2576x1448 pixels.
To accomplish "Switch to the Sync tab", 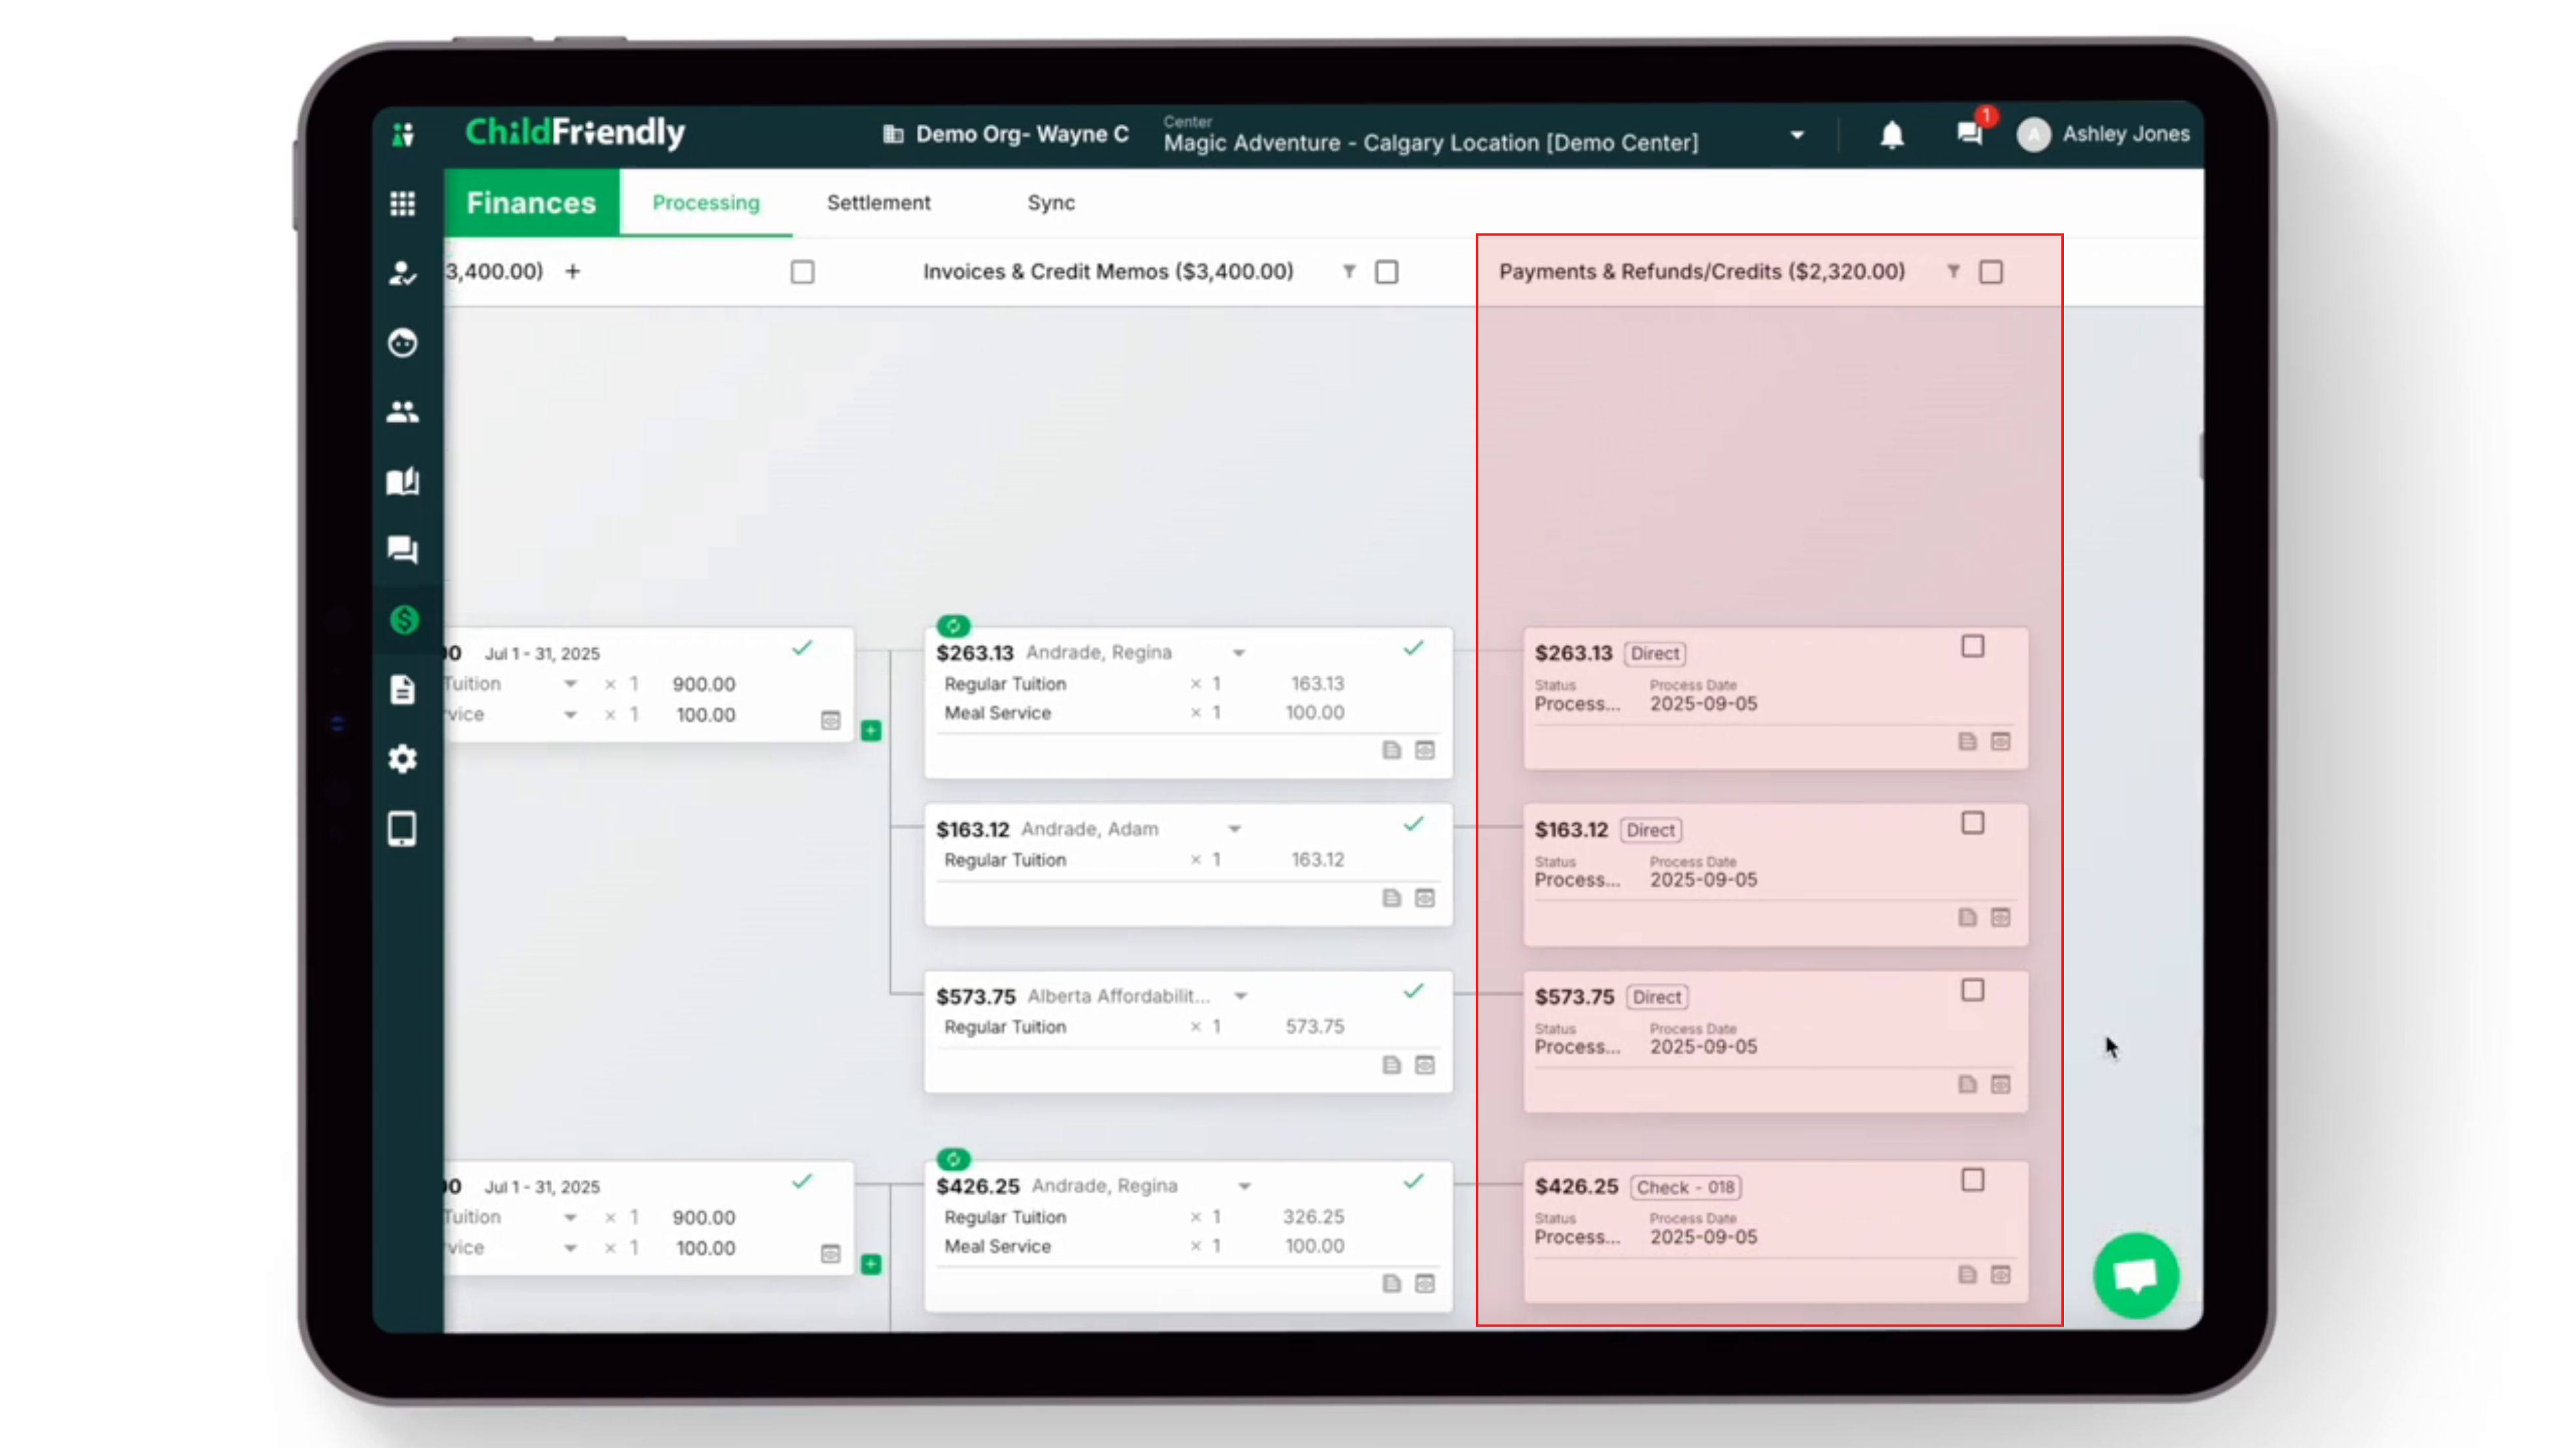I will pos(1051,203).
